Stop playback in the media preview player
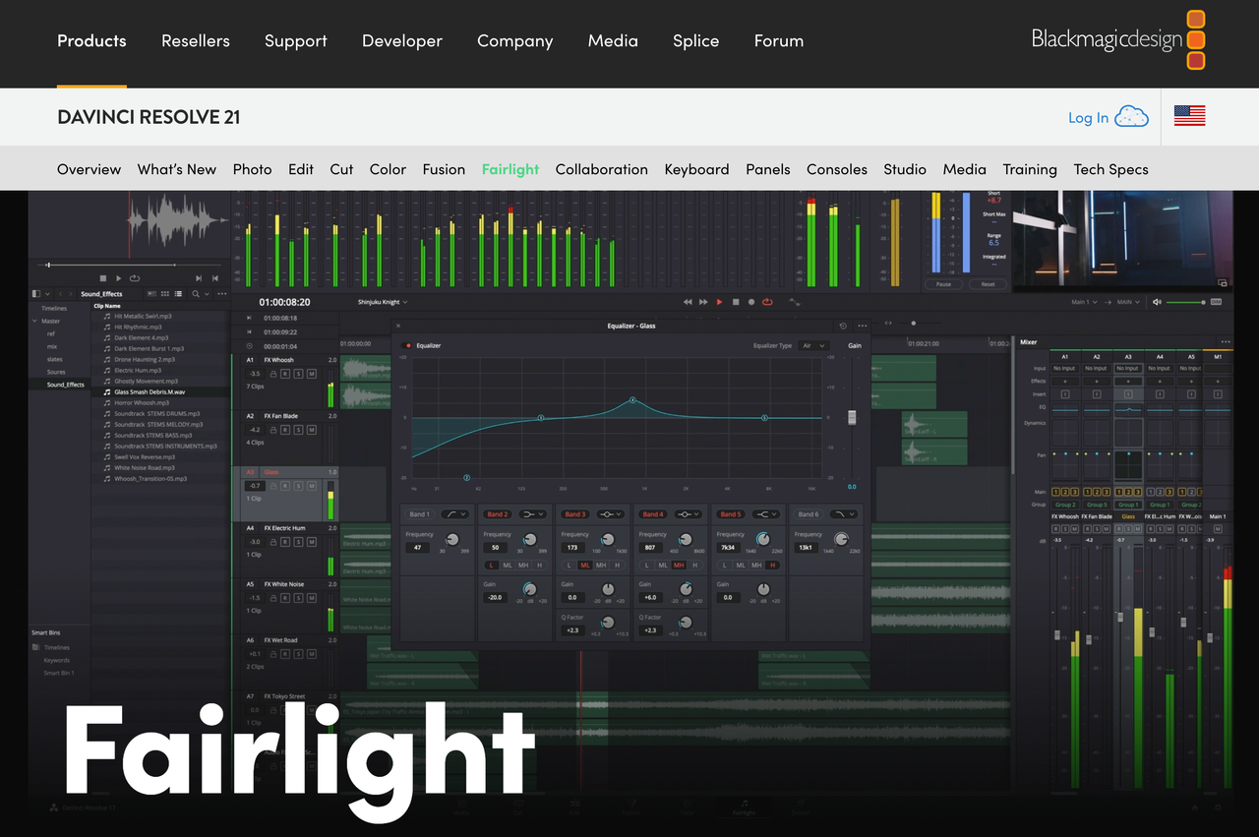 coord(103,278)
